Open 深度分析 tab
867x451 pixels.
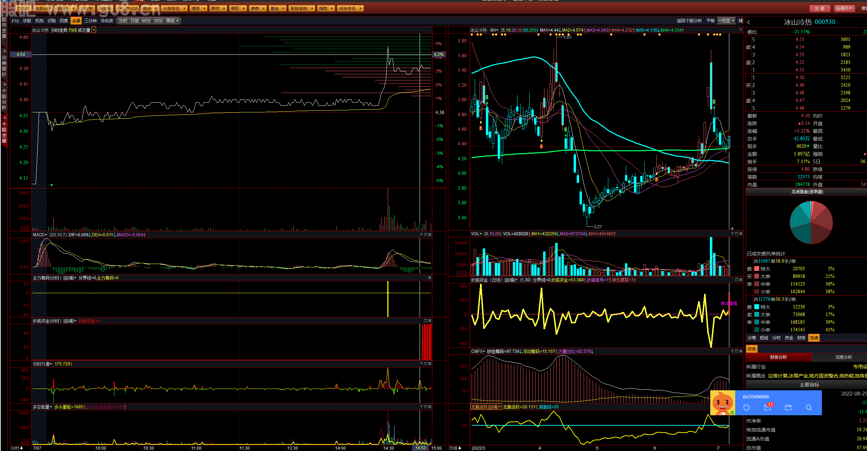[x=844, y=357]
